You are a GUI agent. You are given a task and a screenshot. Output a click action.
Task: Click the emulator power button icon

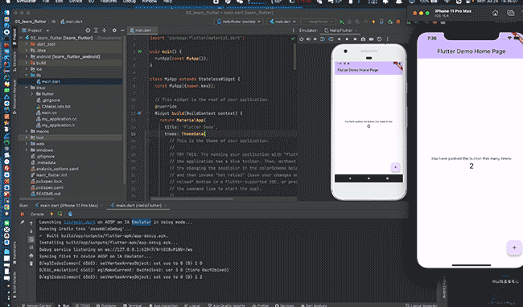[x=302, y=39]
